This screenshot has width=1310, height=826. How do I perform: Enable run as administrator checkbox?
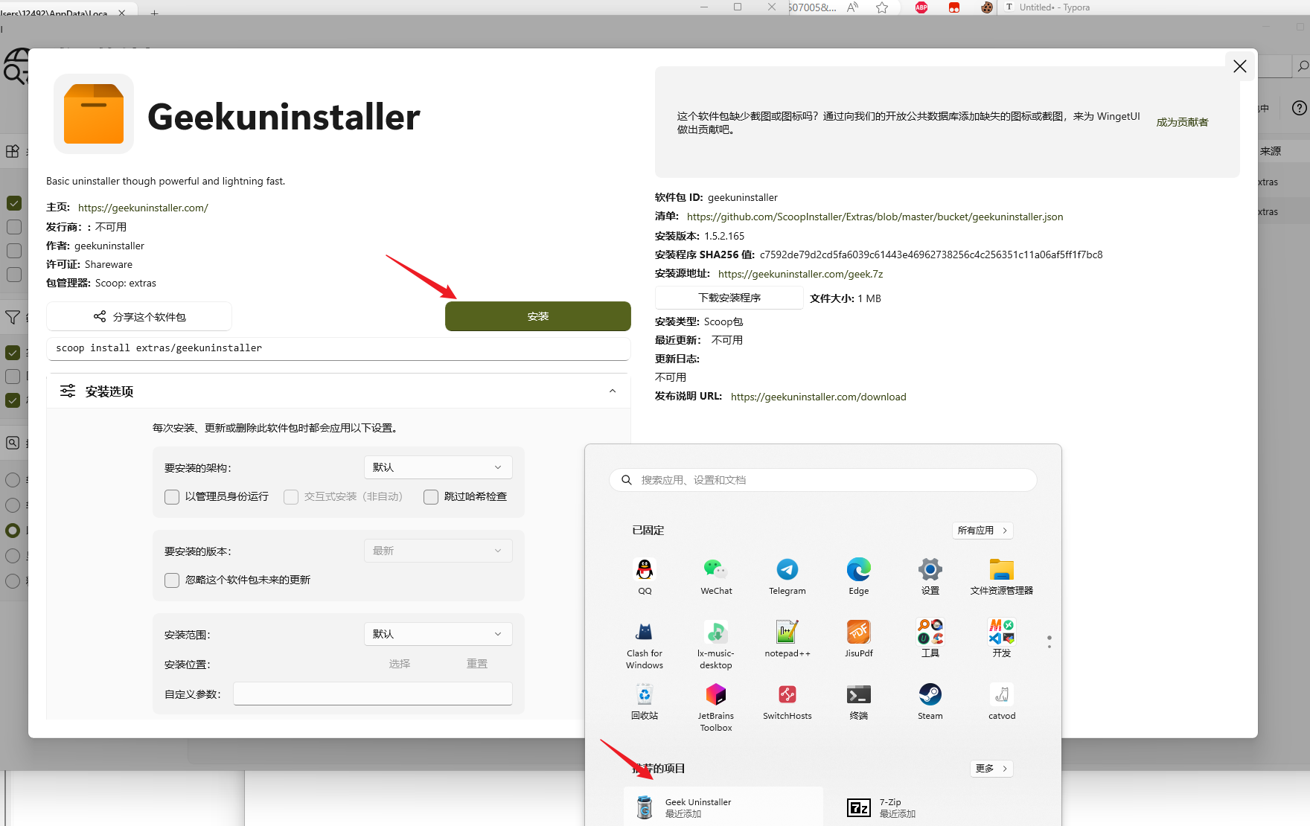(x=172, y=497)
